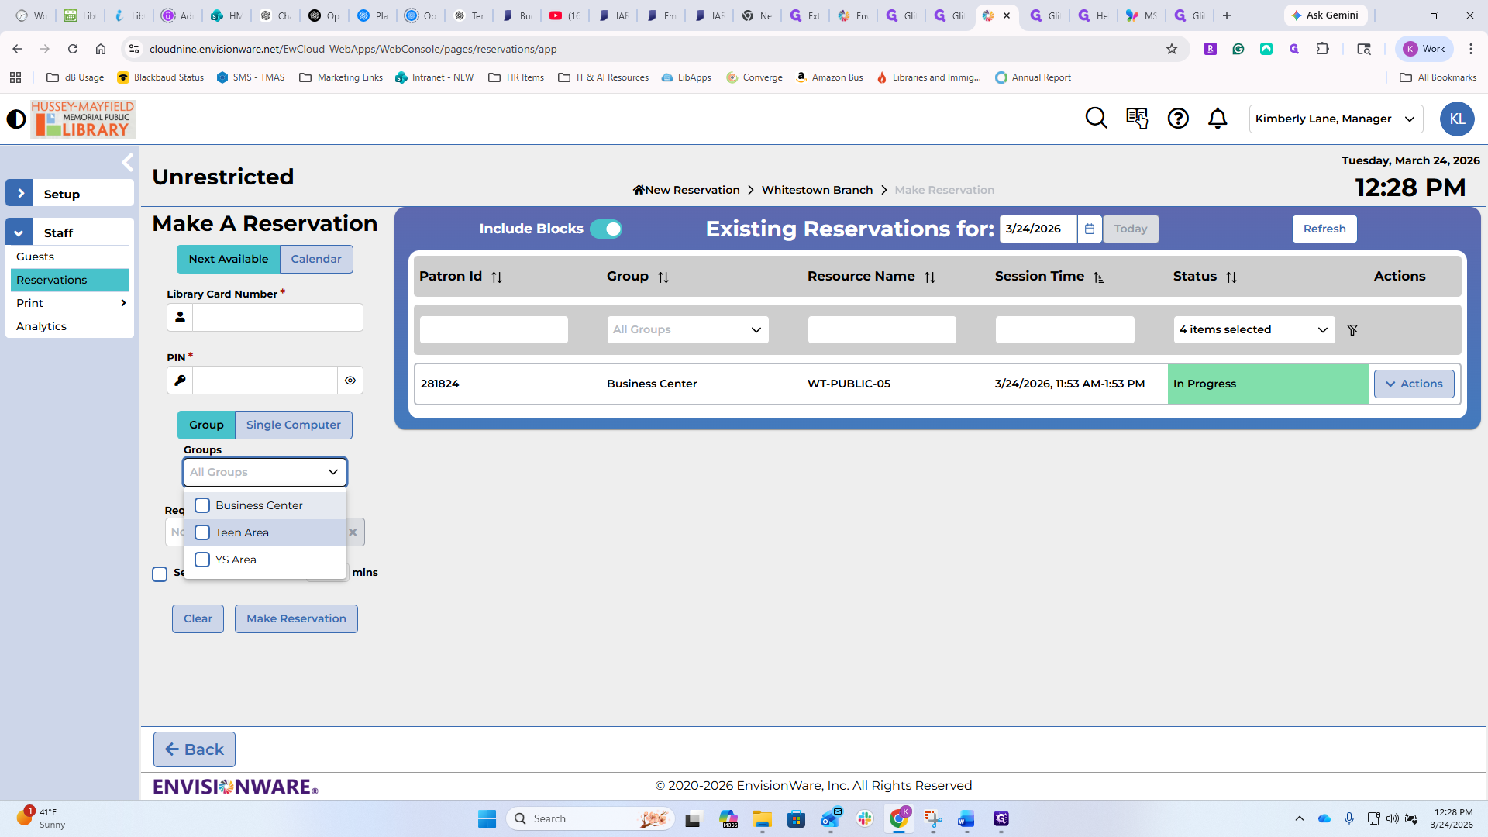The width and height of the screenshot is (1488, 837).
Task: Open the Status filter dropdown
Action: (x=1253, y=330)
